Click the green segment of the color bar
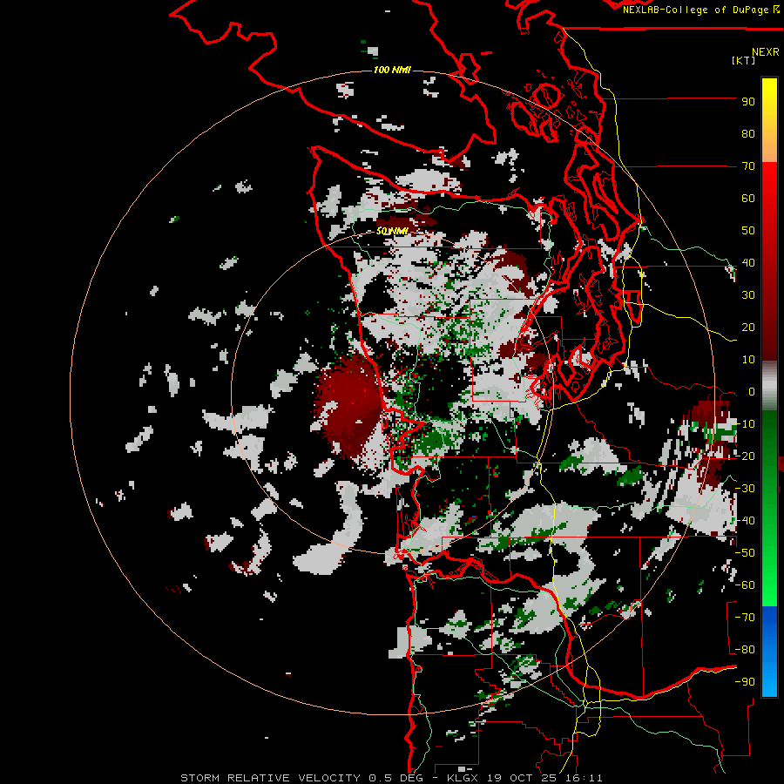 (769, 508)
